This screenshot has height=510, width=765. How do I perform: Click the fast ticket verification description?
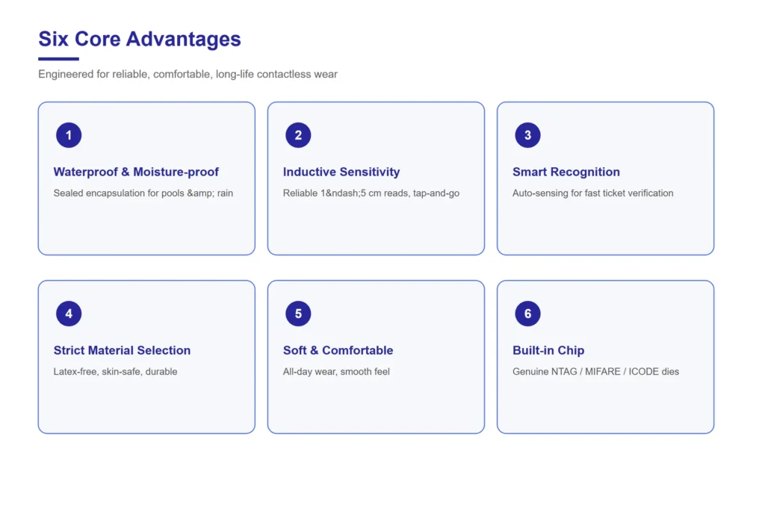tap(592, 193)
